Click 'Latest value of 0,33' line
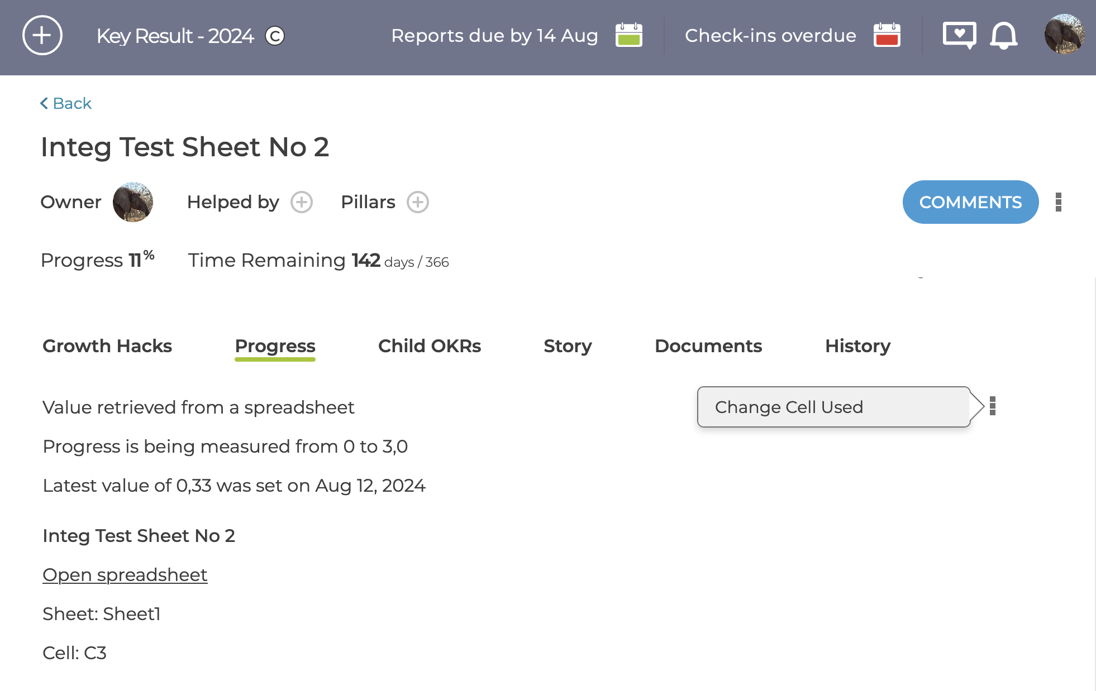 click(234, 486)
